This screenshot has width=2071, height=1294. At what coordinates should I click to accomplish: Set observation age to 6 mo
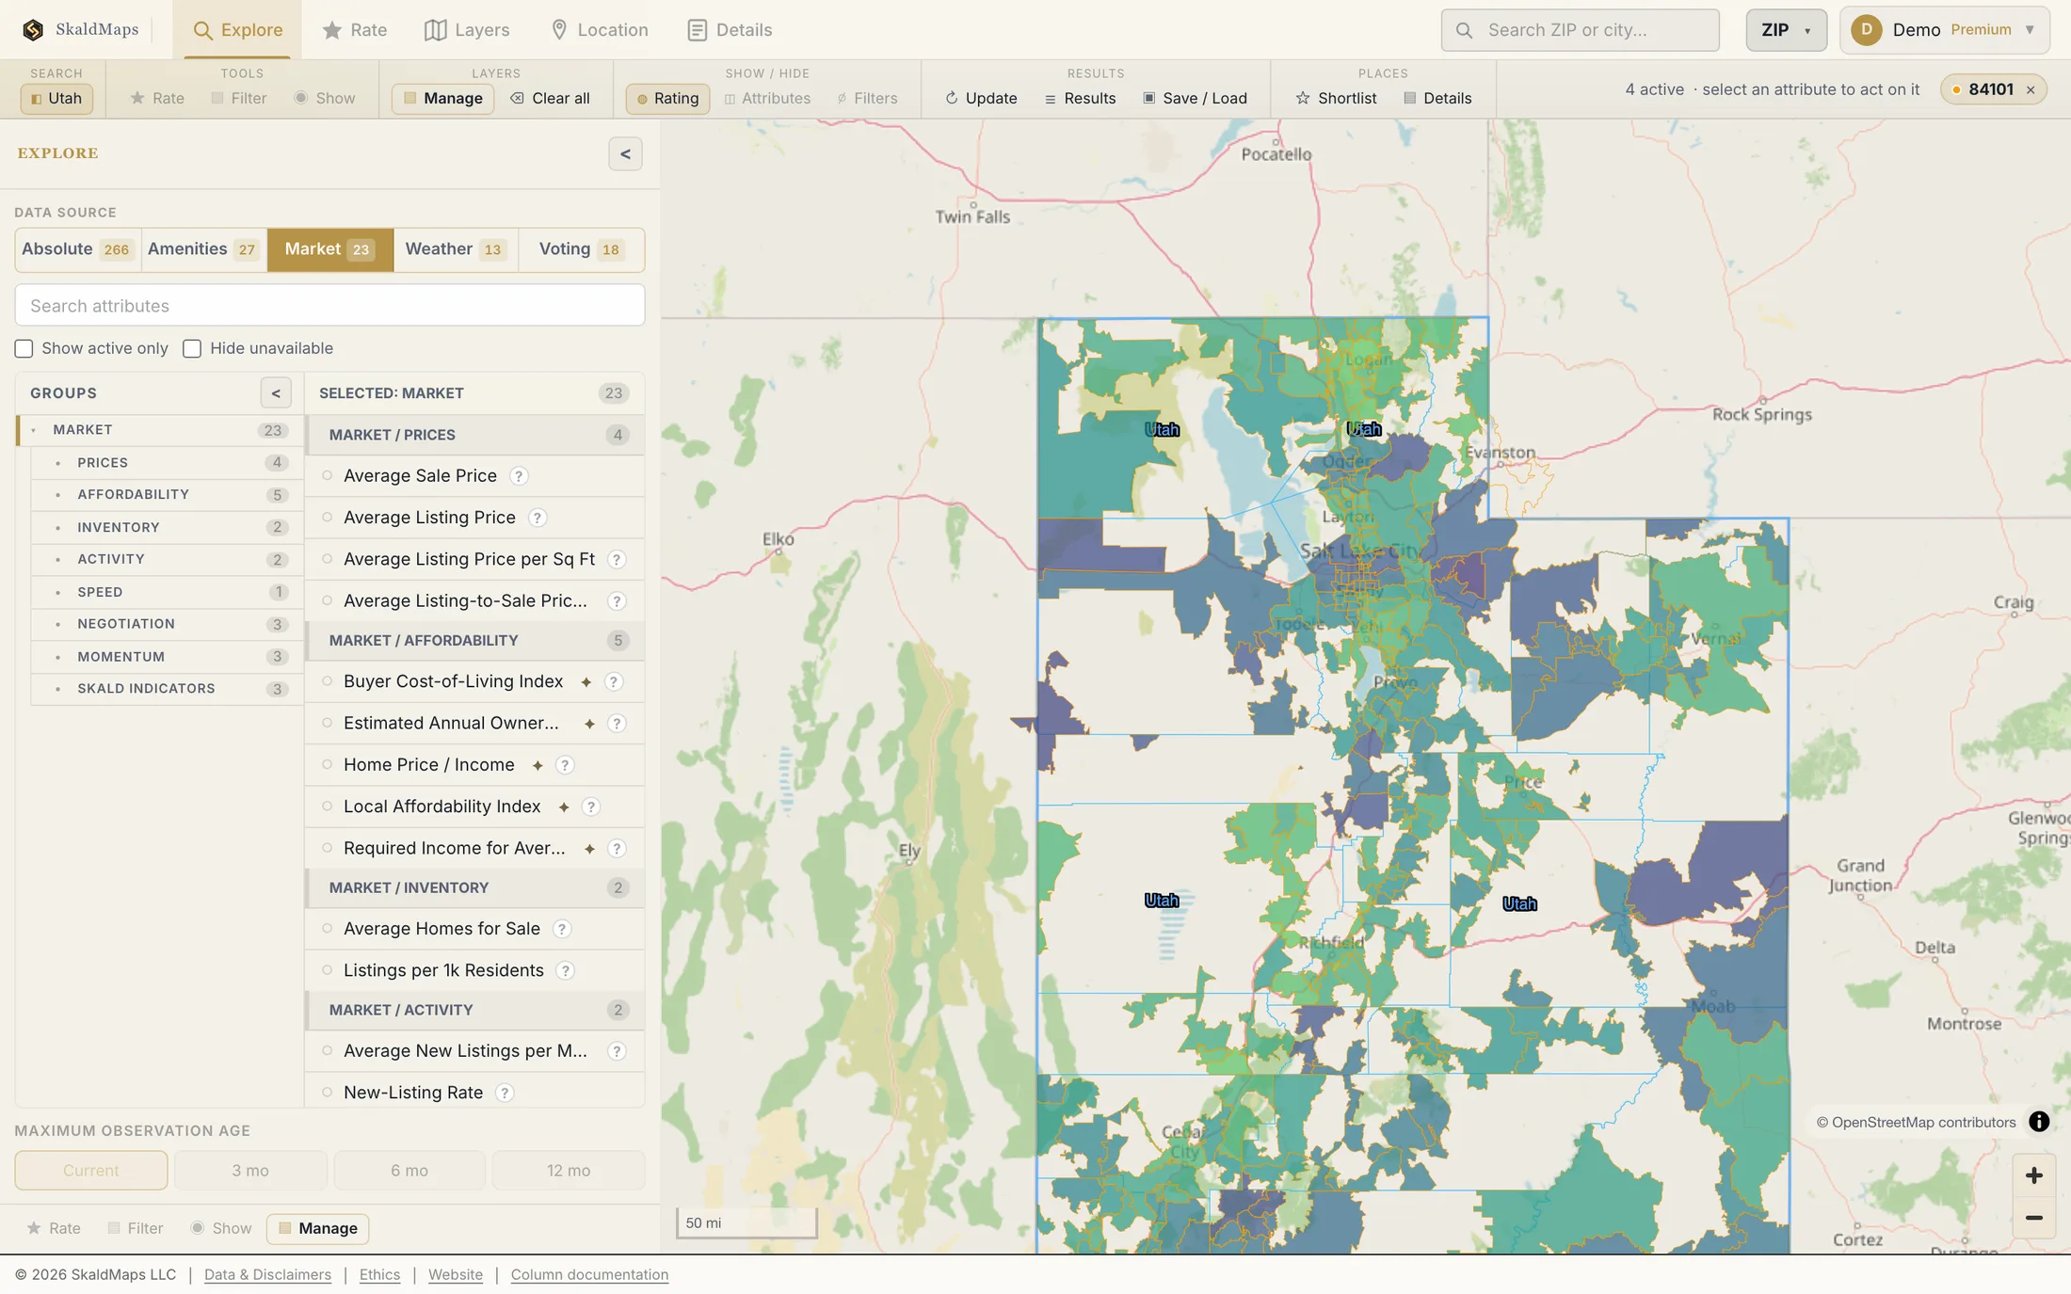pos(409,1171)
